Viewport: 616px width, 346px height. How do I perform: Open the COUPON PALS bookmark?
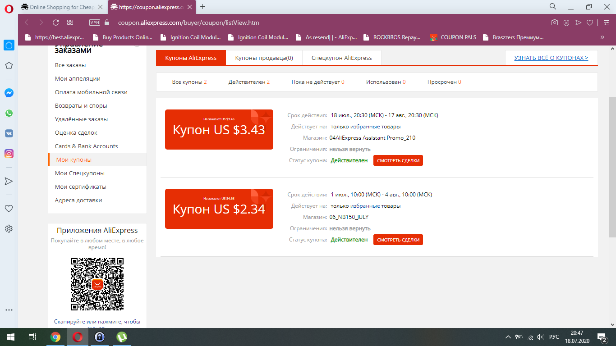pyautogui.click(x=454, y=37)
